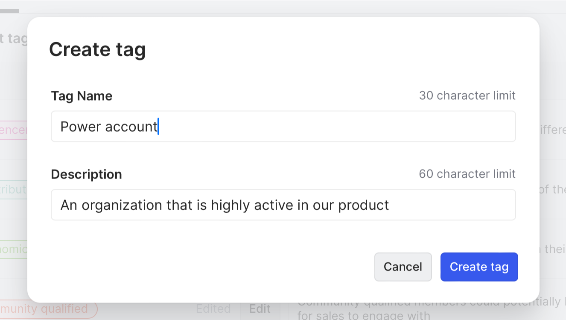Confirm with the blue Create tag button

(479, 267)
